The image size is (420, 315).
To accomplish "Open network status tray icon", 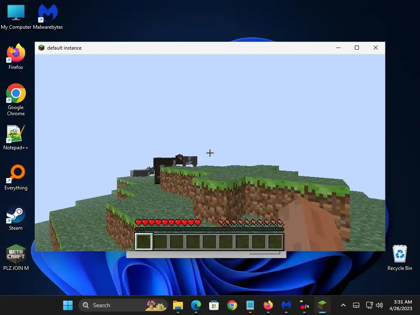I will 370,305.
